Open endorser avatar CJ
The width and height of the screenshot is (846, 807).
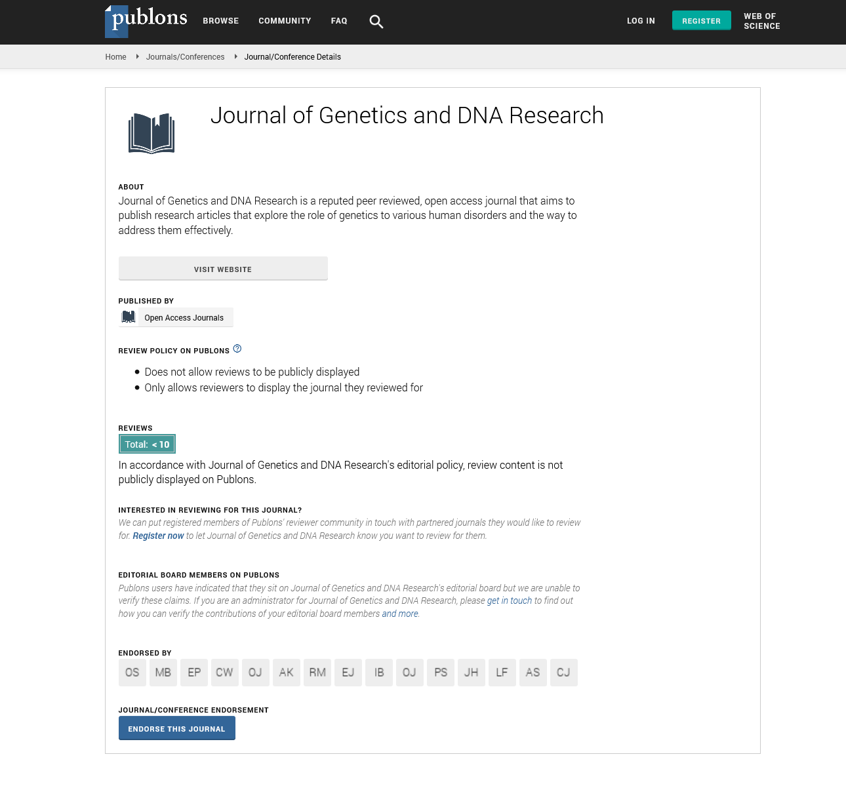[x=564, y=673]
